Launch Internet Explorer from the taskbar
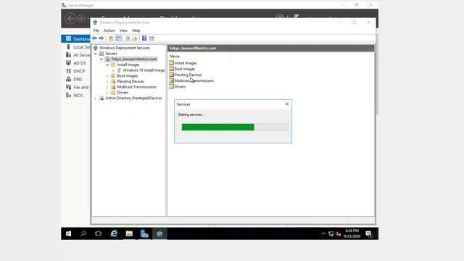The width and height of the screenshot is (464, 261). [x=114, y=233]
